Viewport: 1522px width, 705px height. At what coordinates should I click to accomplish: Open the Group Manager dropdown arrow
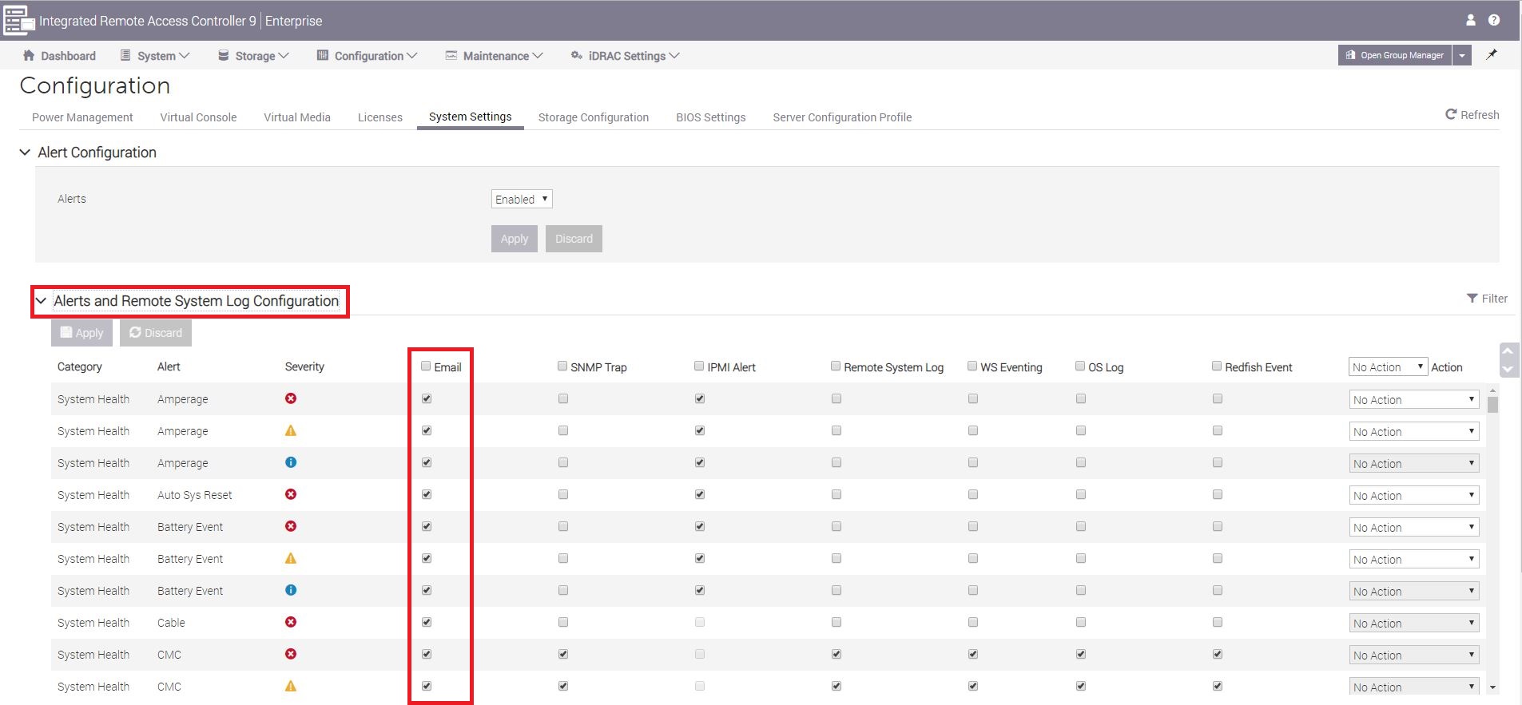(x=1462, y=55)
